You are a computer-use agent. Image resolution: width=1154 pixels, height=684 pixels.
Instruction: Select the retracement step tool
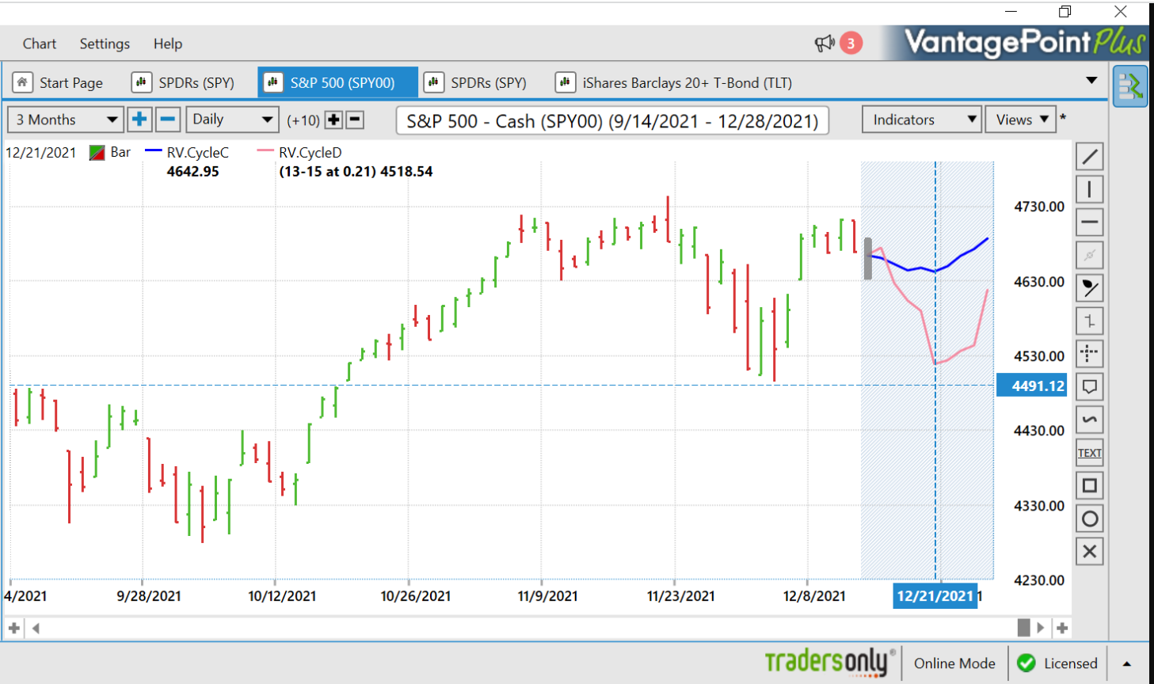[1090, 321]
